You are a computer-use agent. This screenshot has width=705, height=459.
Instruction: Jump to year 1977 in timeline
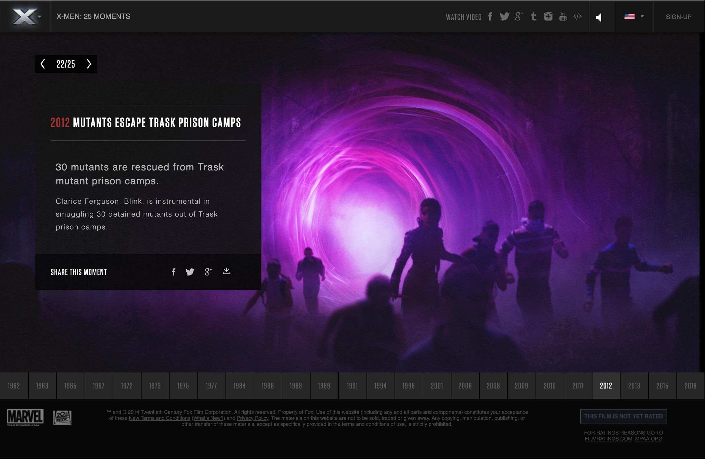click(x=211, y=386)
